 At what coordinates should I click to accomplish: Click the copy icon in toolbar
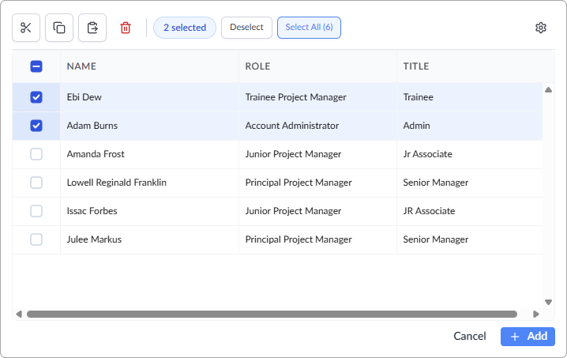(59, 28)
